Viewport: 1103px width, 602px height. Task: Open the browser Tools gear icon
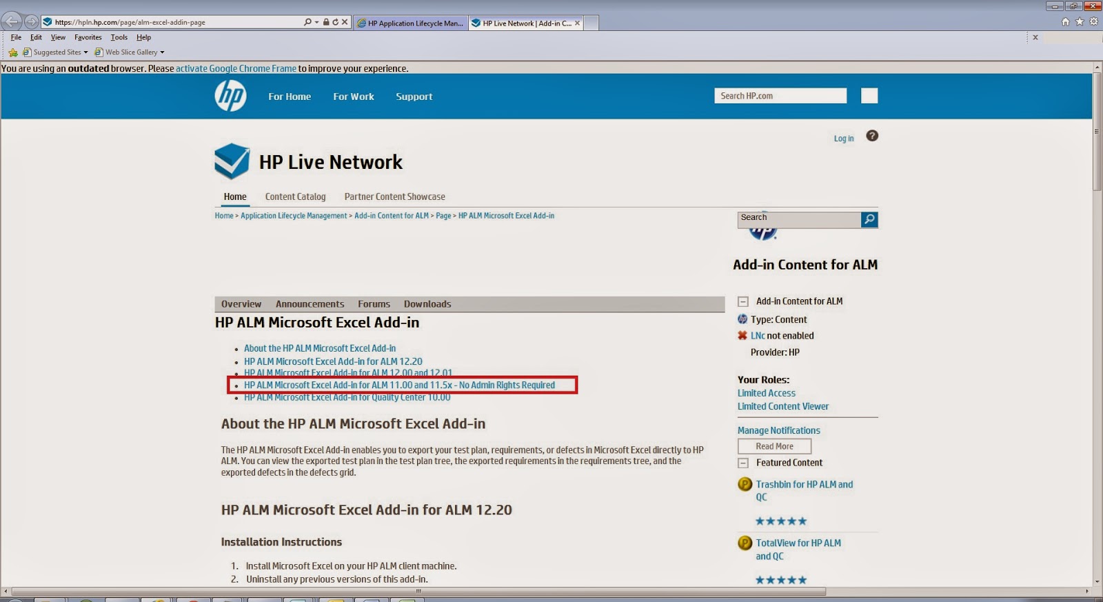(x=1093, y=22)
